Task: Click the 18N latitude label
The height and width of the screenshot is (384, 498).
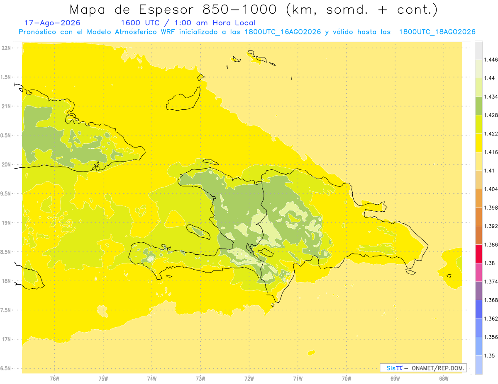Action: 6,281
